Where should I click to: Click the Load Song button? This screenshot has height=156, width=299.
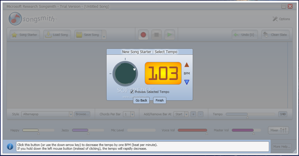(x=57, y=35)
